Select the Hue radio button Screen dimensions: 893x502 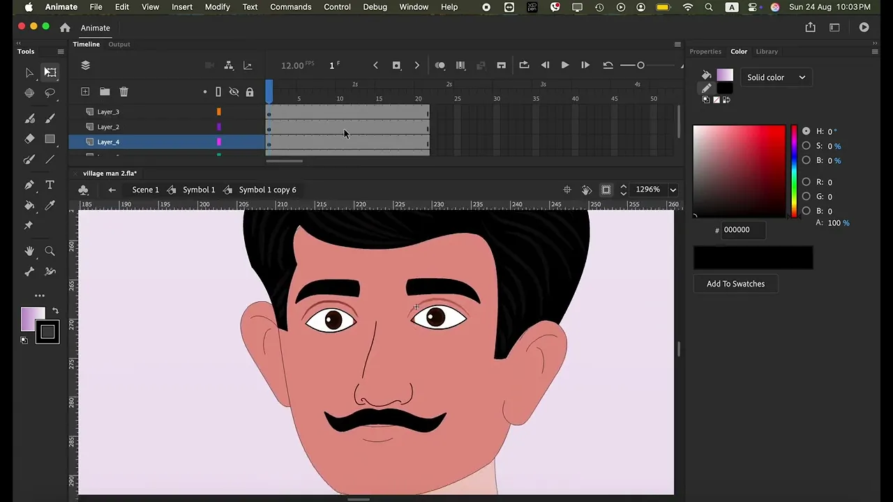tap(806, 131)
